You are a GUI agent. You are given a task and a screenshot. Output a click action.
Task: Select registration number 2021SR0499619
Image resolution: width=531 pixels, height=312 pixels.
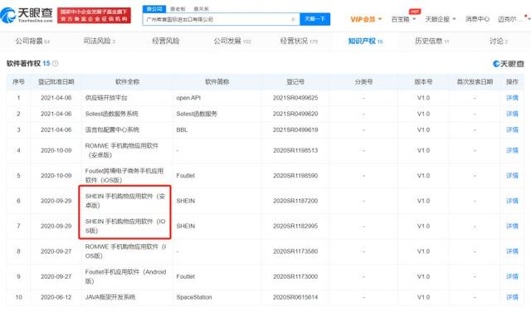(x=295, y=129)
